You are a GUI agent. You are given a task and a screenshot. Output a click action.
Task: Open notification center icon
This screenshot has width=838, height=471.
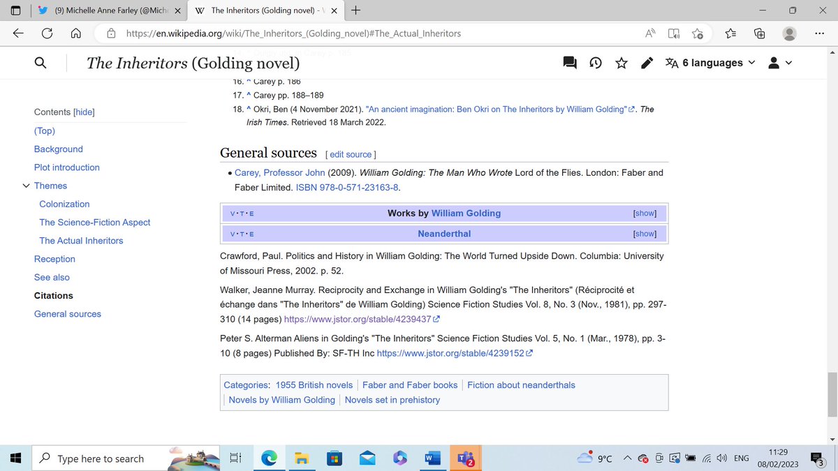(x=818, y=458)
